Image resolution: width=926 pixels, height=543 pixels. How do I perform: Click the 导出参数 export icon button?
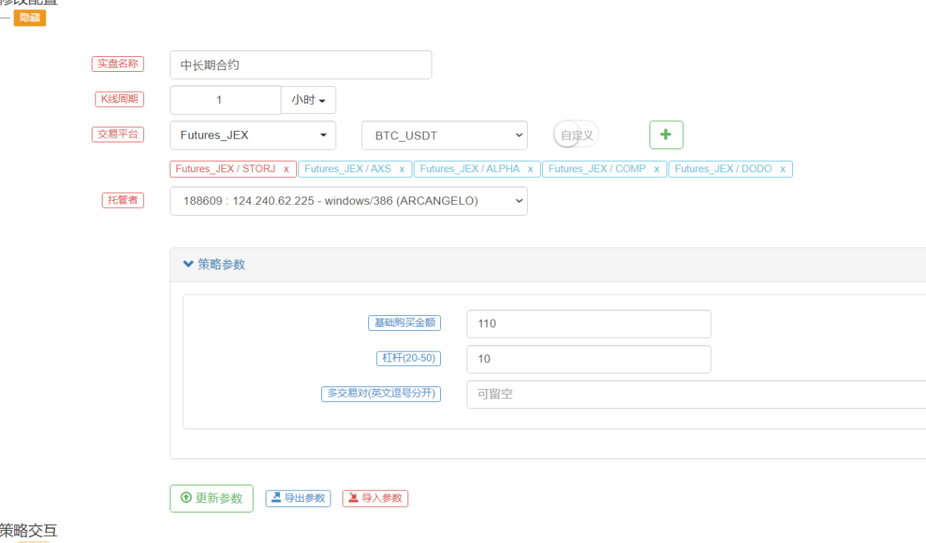pyautogui.click(x=298, y=498)
